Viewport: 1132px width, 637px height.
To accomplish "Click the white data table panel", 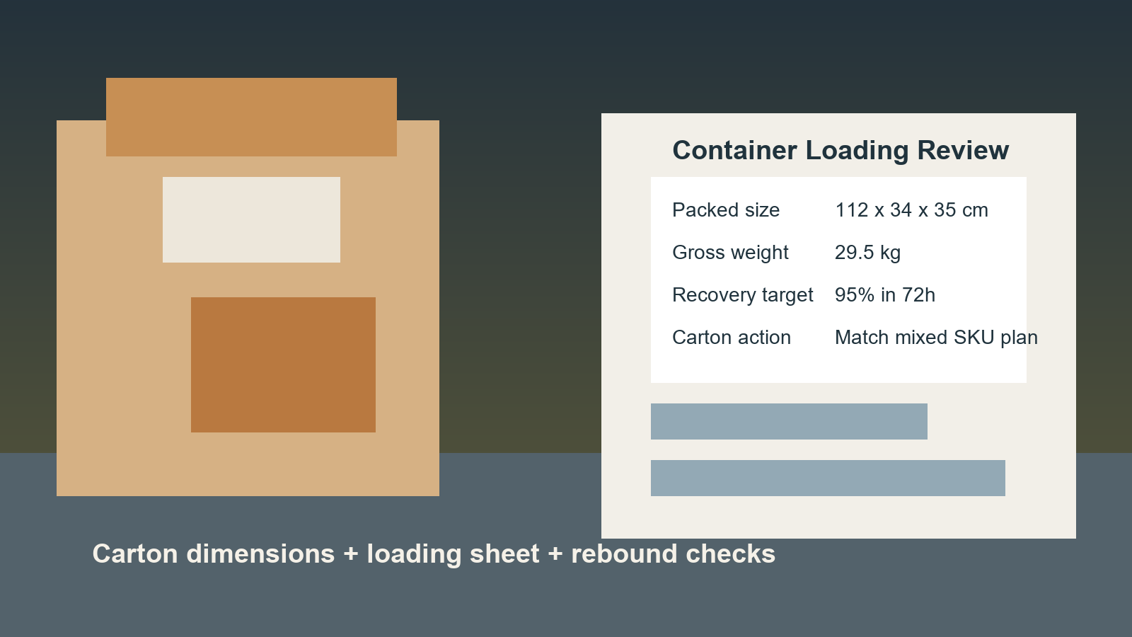I will click(838, 280).
